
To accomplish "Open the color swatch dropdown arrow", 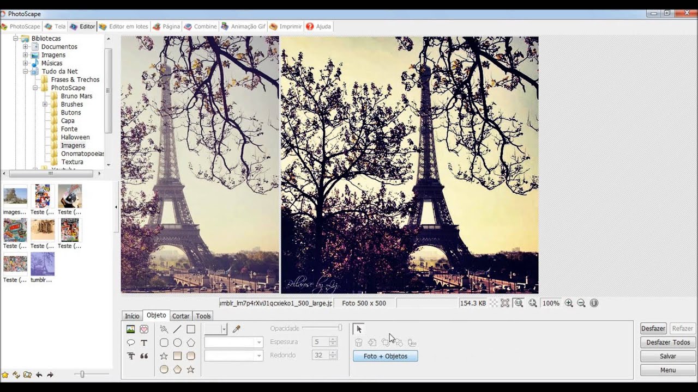I will pos(224,329).
